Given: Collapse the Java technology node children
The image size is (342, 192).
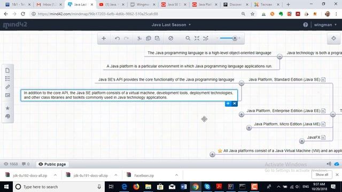Looking at the screenshot, I should coord(279,57).
